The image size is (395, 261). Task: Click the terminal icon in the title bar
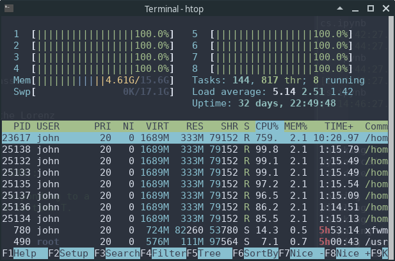[9, 8]
